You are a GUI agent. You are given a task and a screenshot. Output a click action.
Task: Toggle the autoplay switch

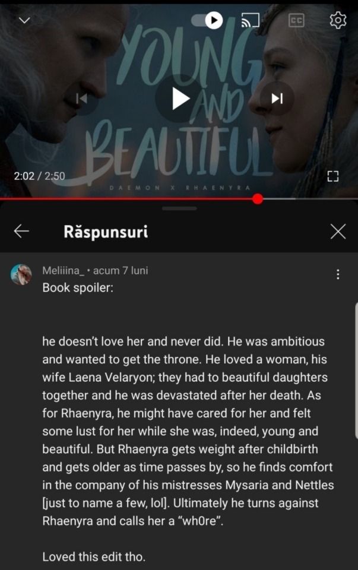(207, 20)
